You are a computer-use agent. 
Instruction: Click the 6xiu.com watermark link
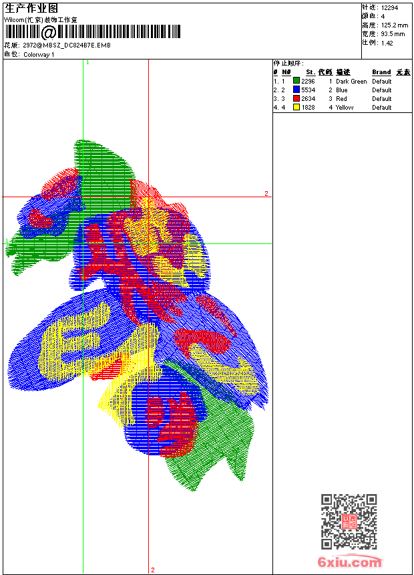coord(350,562)
